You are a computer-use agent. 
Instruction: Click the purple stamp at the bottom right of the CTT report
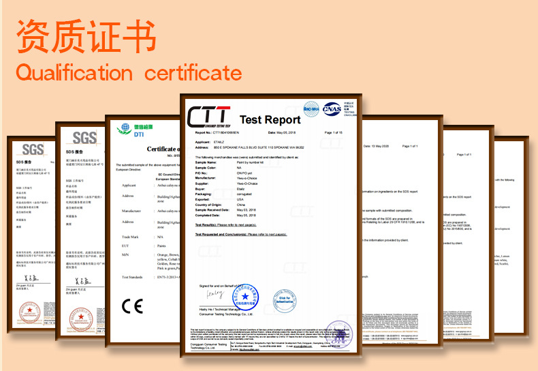click(339, 333)
